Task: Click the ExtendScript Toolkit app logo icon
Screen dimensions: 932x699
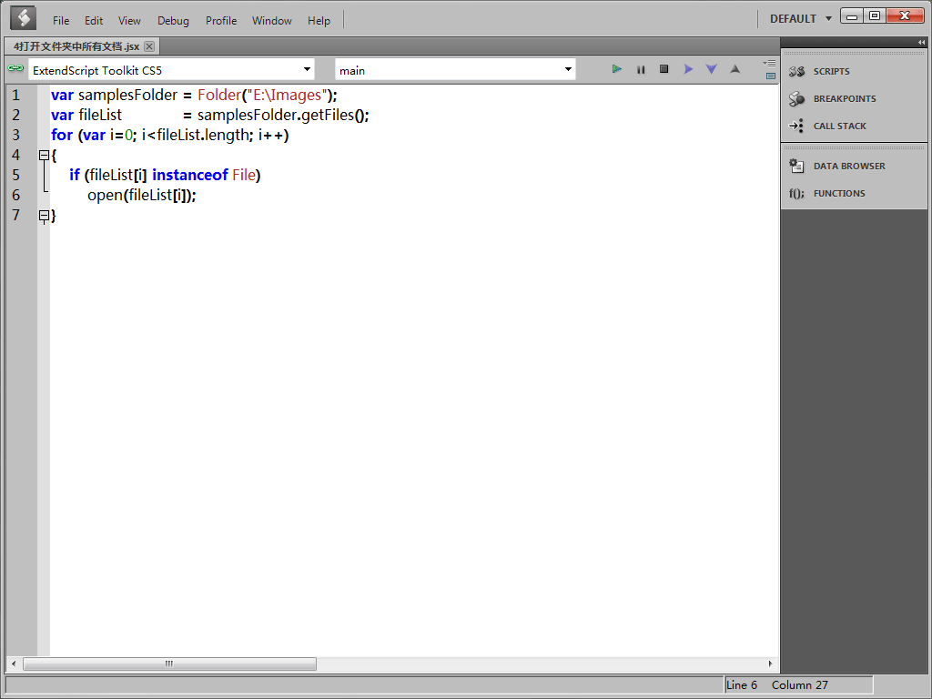Action: (x=23, y=18)
